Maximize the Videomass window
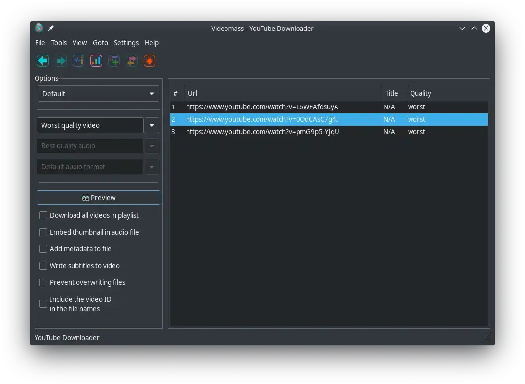Image resolution: width=525 pixels, height=384 pixels. click(x=474, y=28)
